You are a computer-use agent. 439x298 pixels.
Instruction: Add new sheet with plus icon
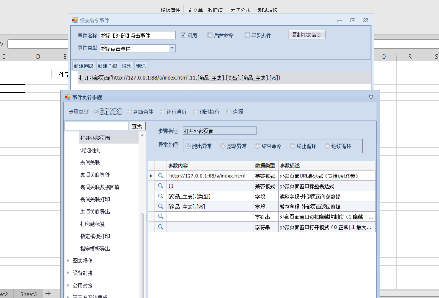pos(48,294)
